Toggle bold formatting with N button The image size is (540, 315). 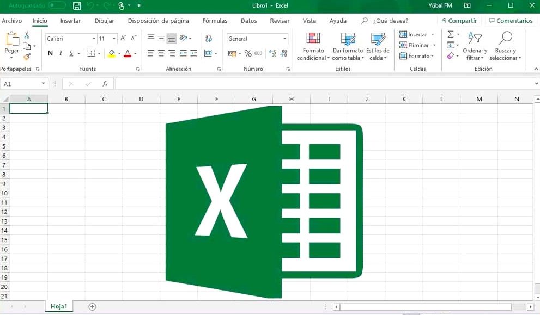50,53
